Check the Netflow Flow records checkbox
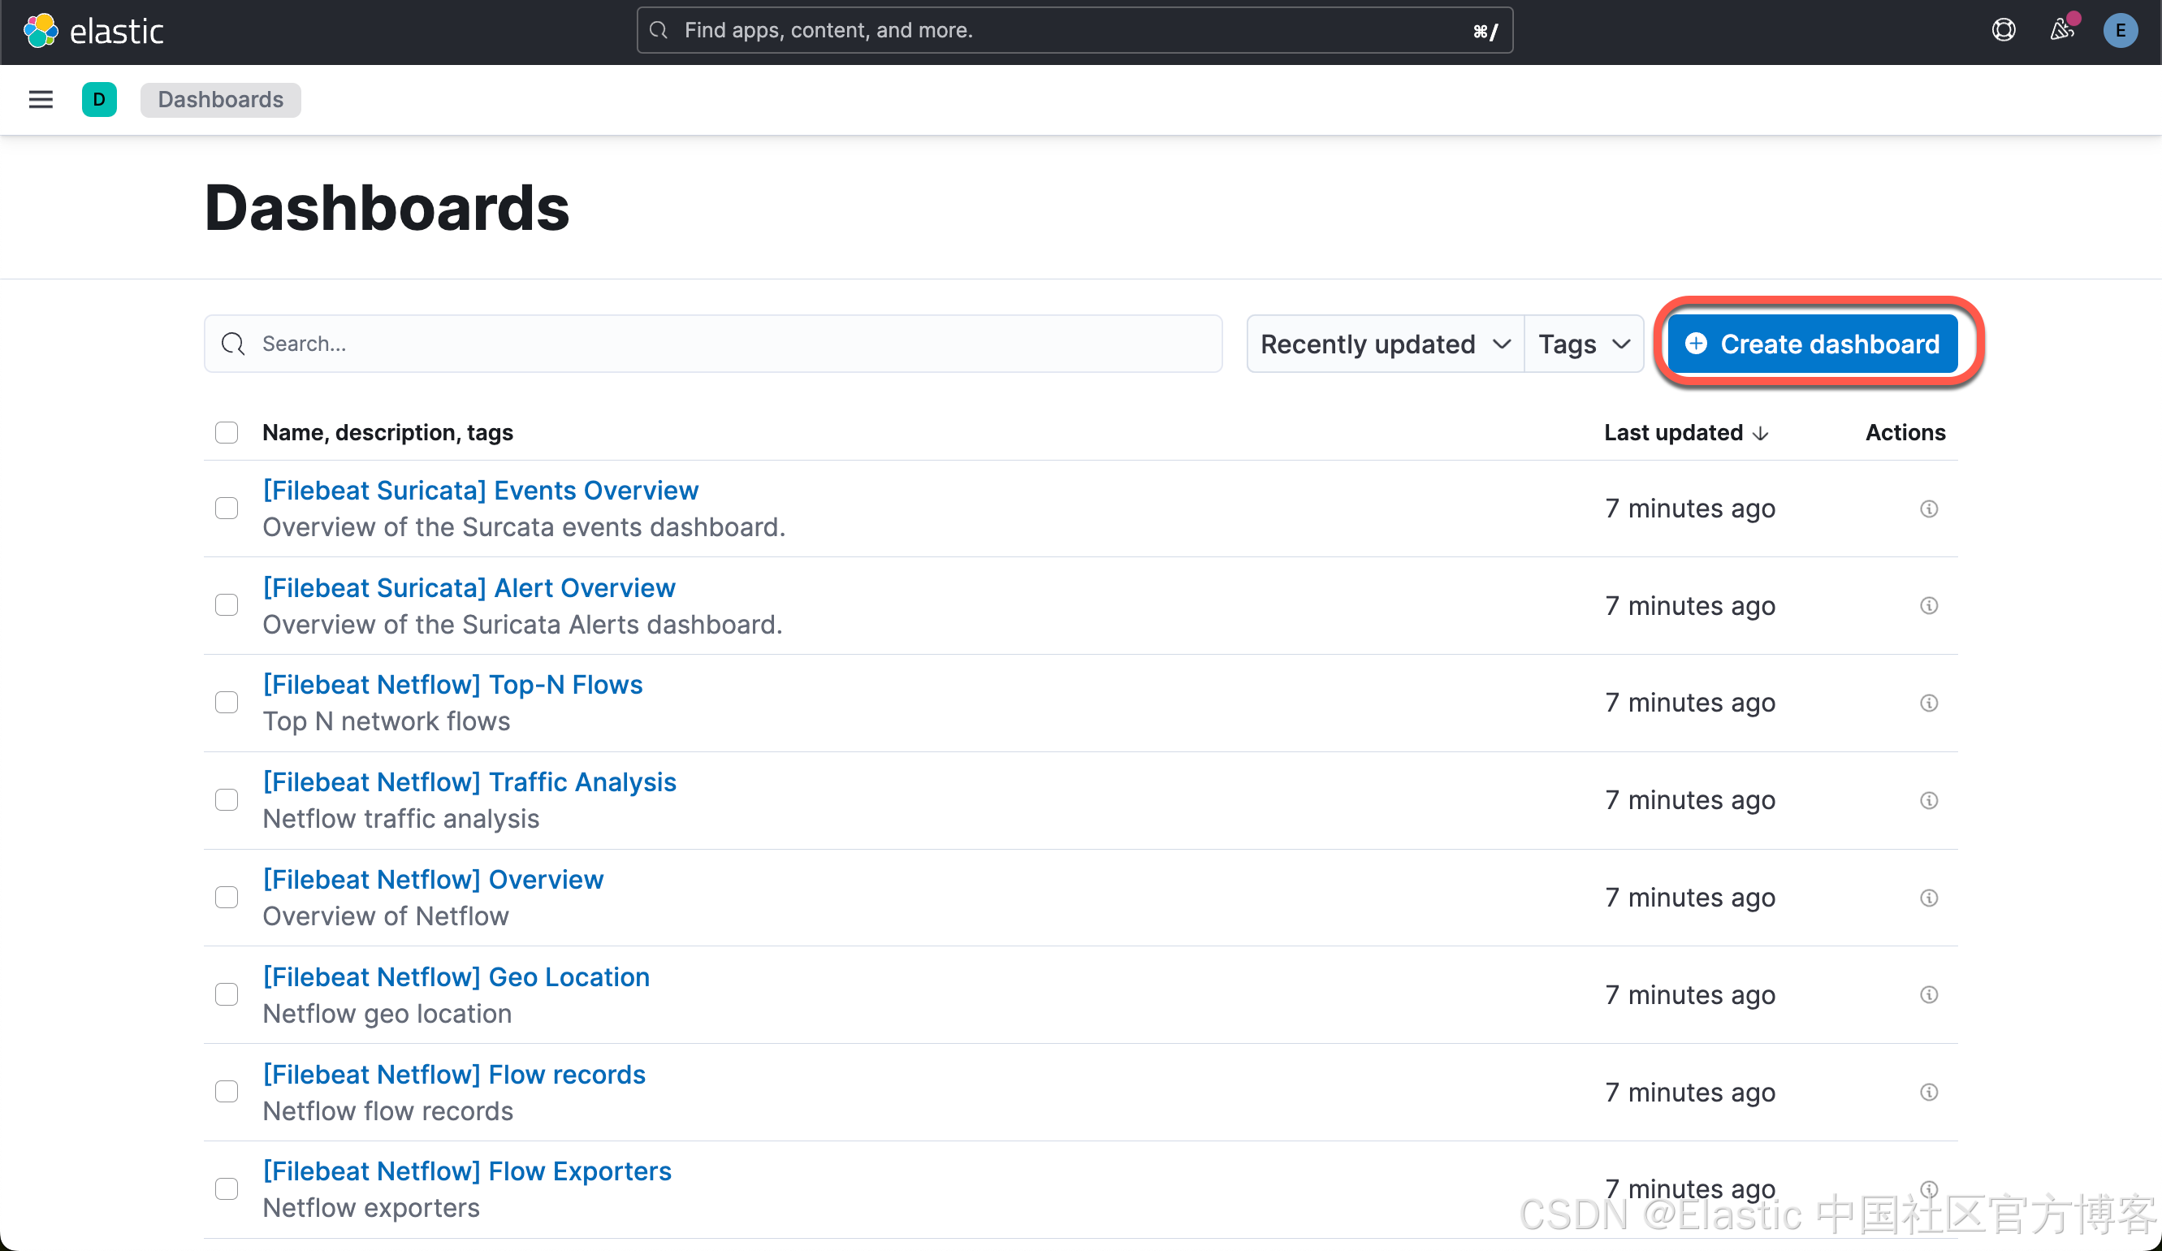The height and width of the screenshot is (1251, 2162). point(227,1092)
